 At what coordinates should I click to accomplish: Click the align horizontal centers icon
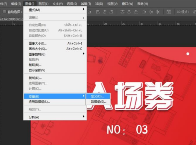click(105, 12)
